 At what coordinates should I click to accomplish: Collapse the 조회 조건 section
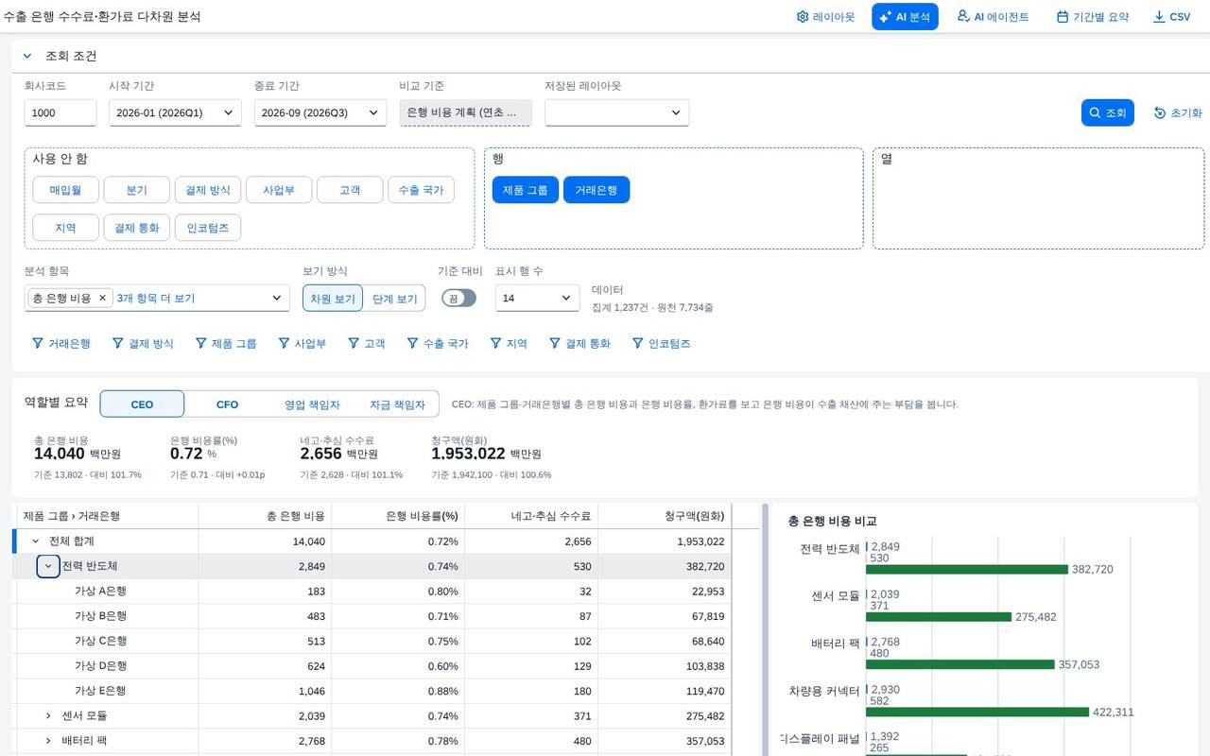point(27,56)
